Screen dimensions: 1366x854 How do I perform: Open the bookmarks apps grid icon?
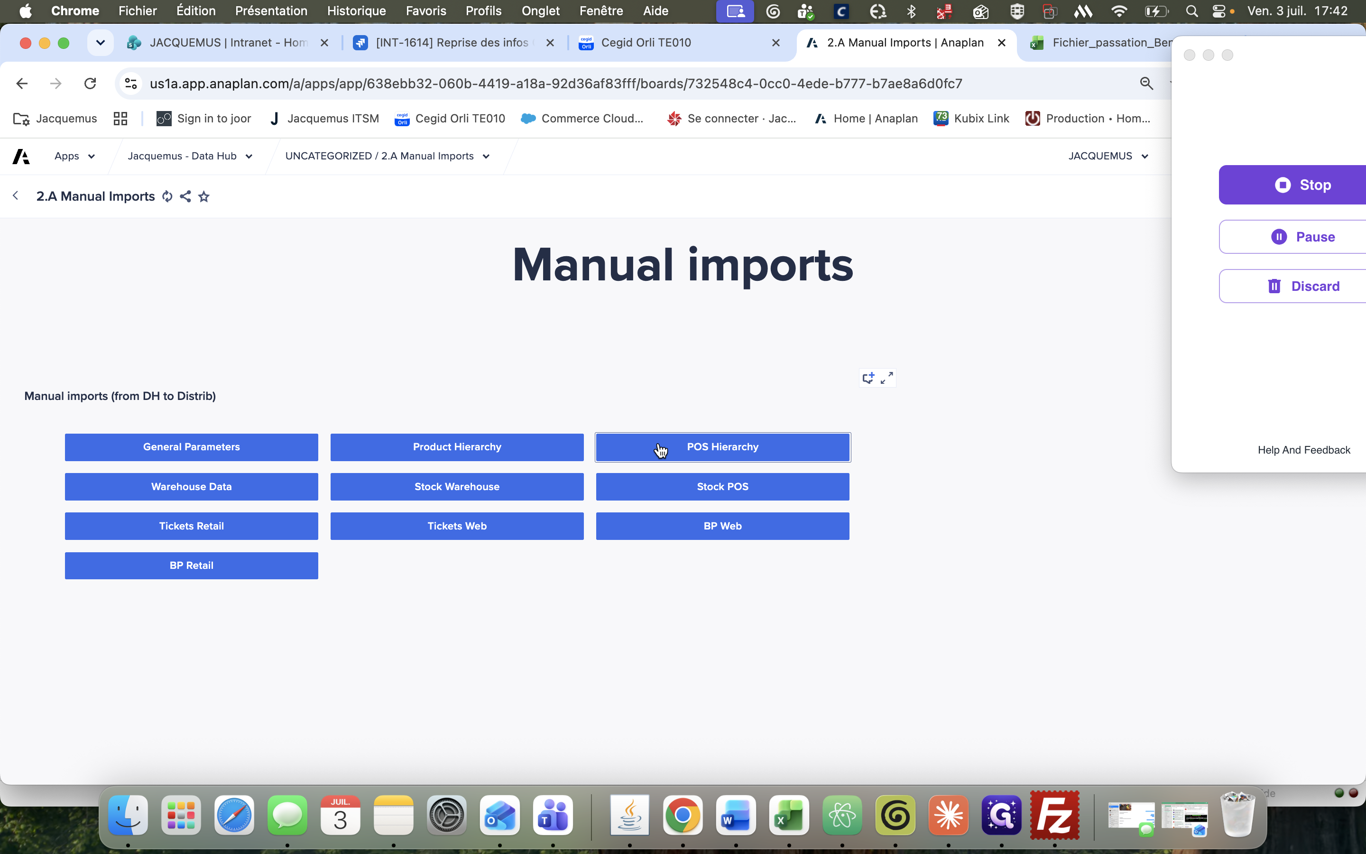coord(120,119)
